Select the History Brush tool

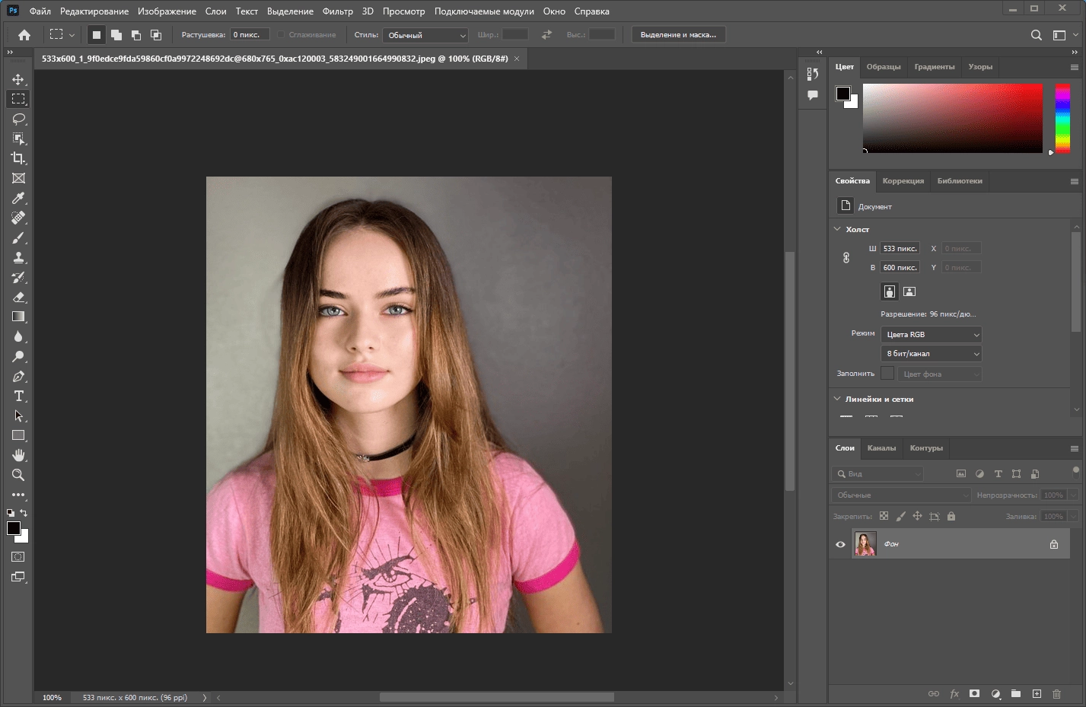(18, 277)
